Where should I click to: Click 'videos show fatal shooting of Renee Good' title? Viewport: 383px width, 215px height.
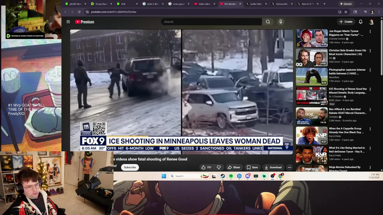point(151,159)
